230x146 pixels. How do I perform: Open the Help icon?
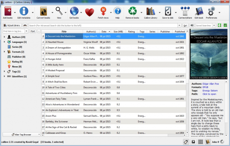pos(118,11)
